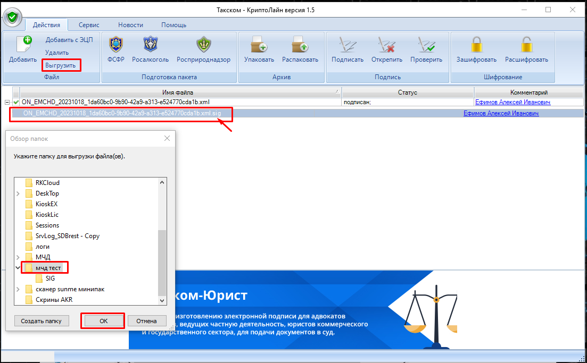
Task: Click the folder tree scrollbar thumb
Action: 162,263
